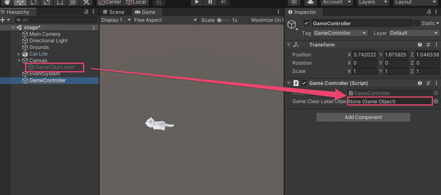
Task: Switch to the Scene tab
Action: coord(114,12)
